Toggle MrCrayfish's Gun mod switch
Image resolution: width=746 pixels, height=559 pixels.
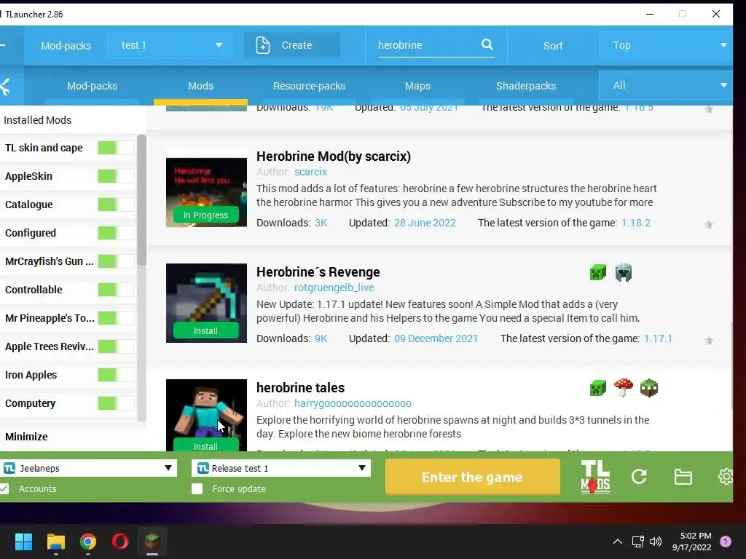pos(116,261)
